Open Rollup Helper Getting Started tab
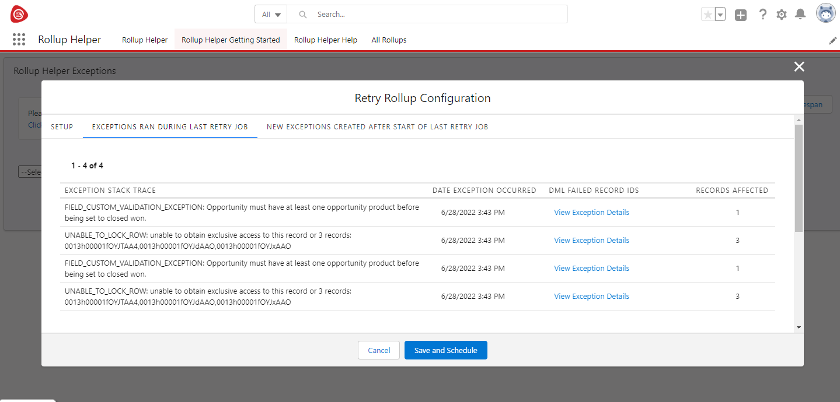Image resolution: width=840 pixels, height=402 pixels. coord(231,40)
